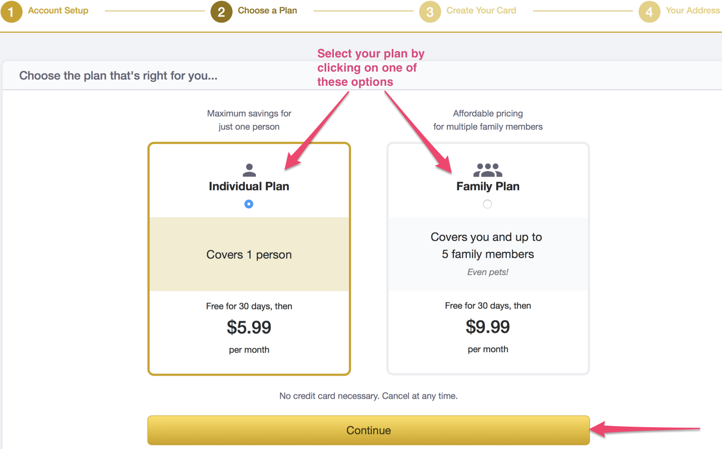Click the $9.99 per month price
722x449 pixels.
pos(488,327)
